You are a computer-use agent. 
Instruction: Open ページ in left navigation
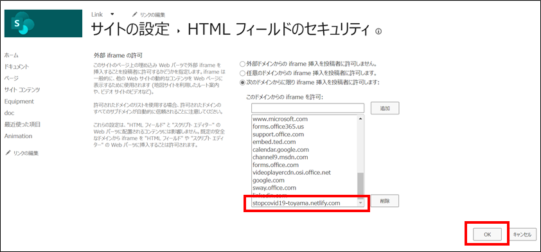(x=12, y=78)
